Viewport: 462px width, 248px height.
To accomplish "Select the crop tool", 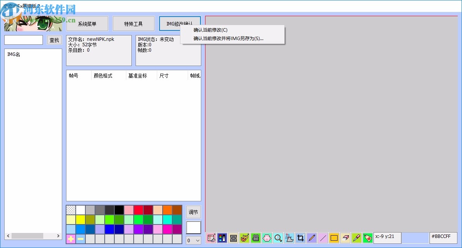I will [x=301, y=238].
